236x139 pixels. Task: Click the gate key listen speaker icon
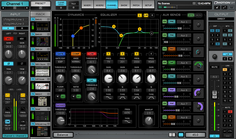pos(57,96)
